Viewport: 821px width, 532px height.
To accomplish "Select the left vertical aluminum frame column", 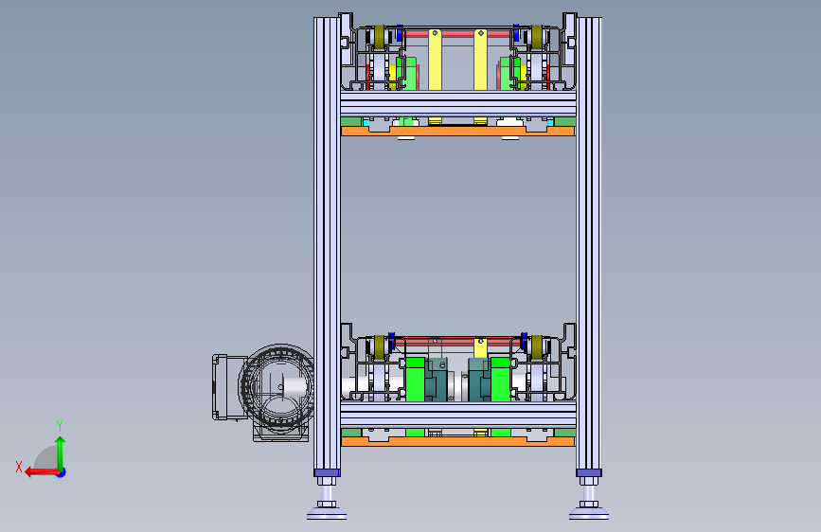I will [x=327, y=243].
